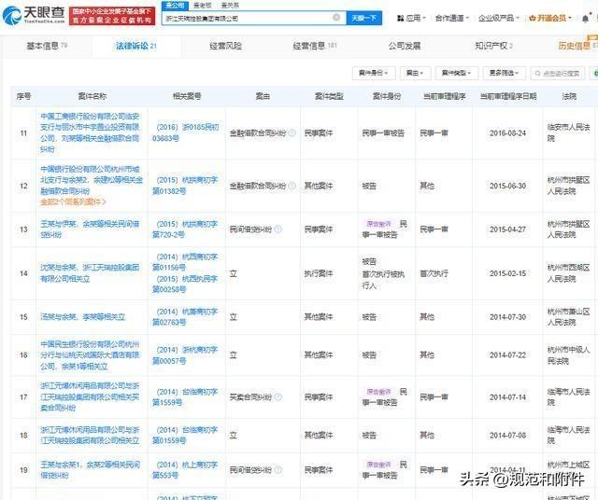Show info icon for row 19 民间借贷纠纷
The image size is (598, 500).
coord(278,470)
